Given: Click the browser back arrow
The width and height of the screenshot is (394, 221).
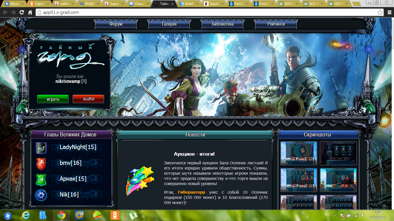Looking at the screenshot, I should tap(5, 12).
